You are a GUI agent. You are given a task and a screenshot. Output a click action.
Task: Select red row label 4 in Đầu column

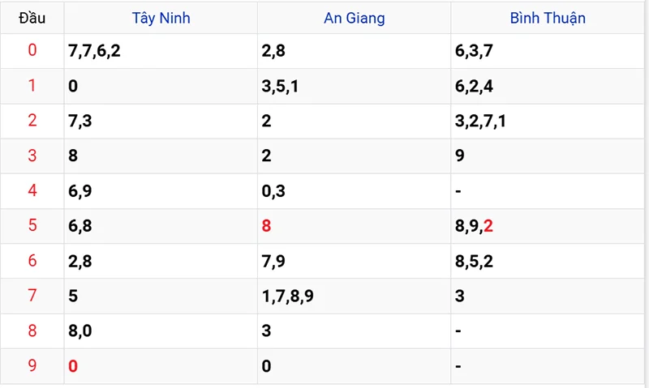click(x=32, y=190)
